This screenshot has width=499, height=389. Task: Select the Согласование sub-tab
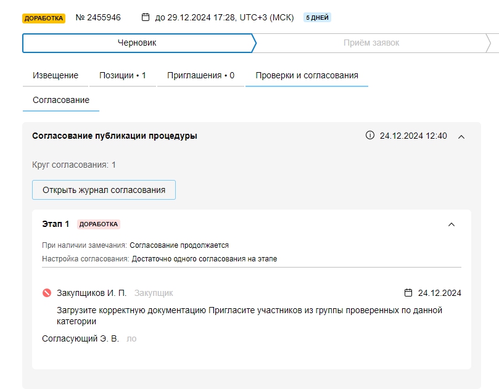pyautogui.click(x=61, y=100)
